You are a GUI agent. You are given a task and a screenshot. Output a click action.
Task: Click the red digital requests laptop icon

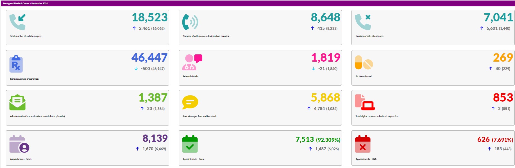365,102
